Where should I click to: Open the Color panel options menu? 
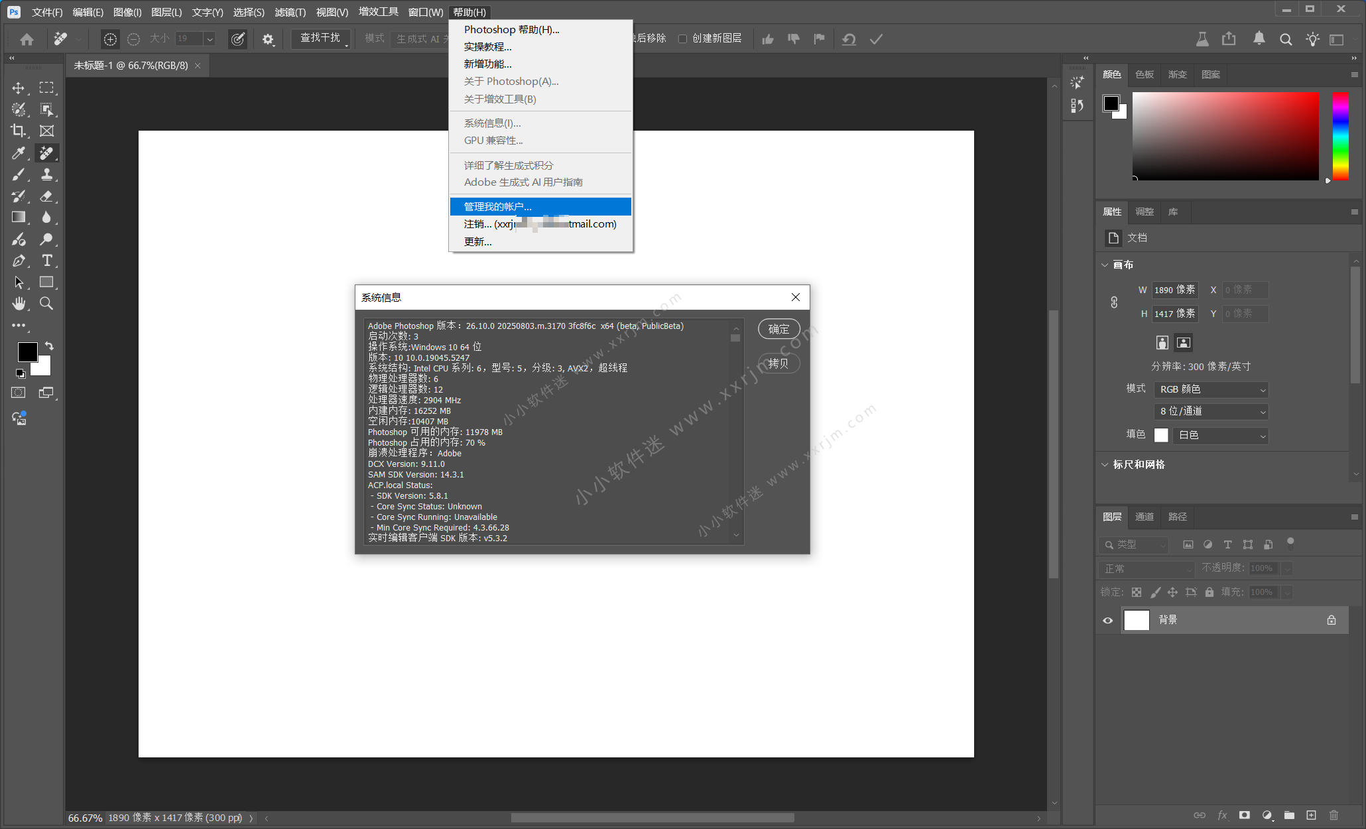[1354, 75]
